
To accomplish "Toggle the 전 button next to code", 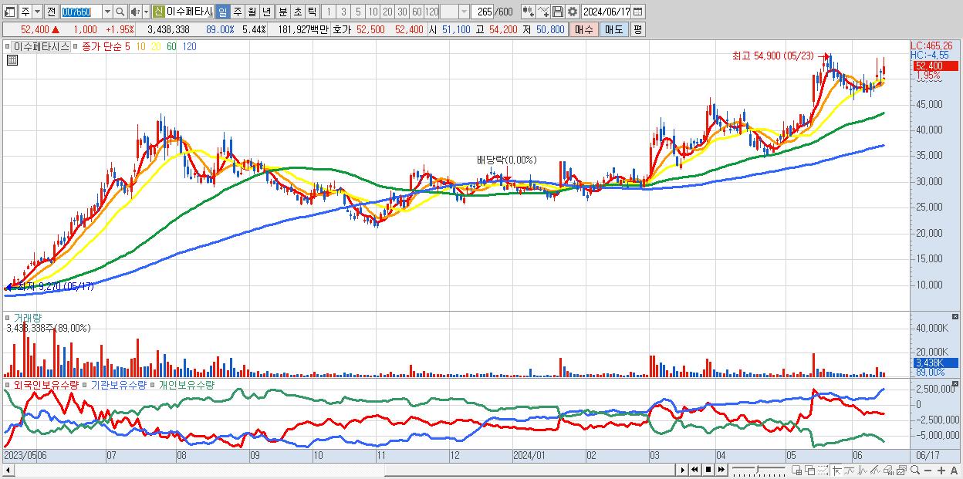I will (51, 12).
